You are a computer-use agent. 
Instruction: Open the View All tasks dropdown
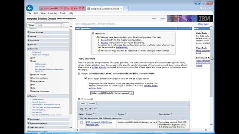tap(49, 25)
